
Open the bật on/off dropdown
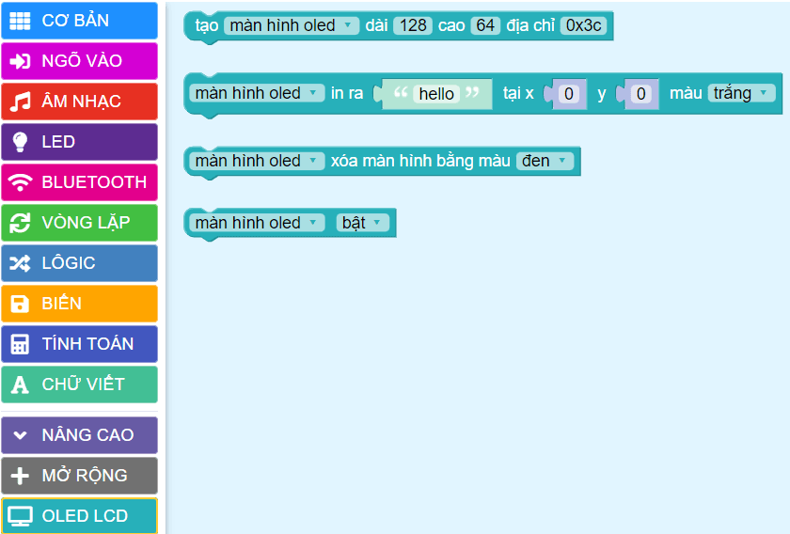(x=362, y=223)
